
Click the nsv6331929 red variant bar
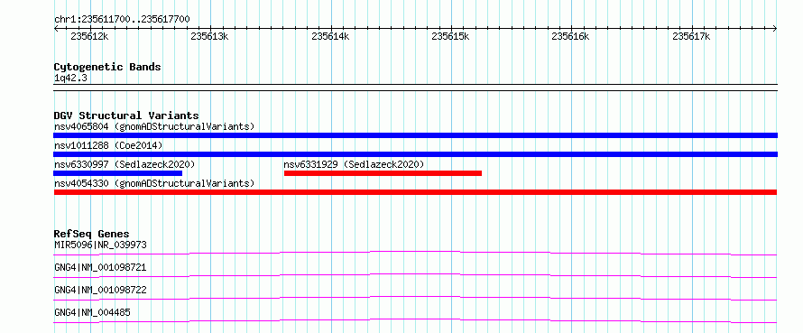pos(383,173)
